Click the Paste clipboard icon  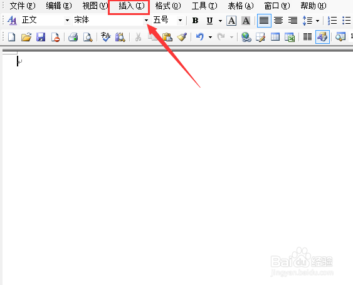point(167,37)
